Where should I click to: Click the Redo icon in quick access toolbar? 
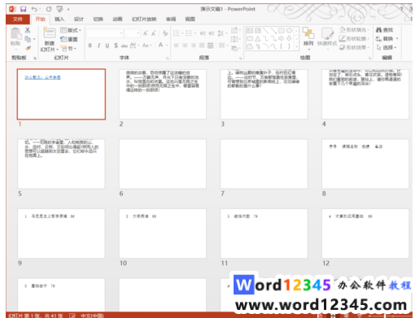49,9
